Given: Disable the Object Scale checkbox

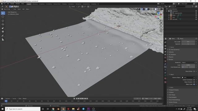Looking at the screenshot, I should (194, 84).
